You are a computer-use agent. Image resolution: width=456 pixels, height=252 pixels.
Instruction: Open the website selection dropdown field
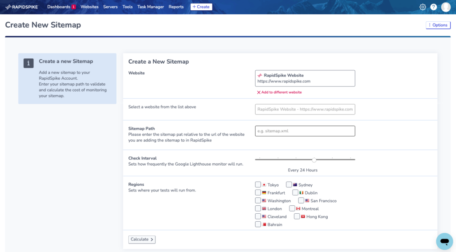click(305, 109)
